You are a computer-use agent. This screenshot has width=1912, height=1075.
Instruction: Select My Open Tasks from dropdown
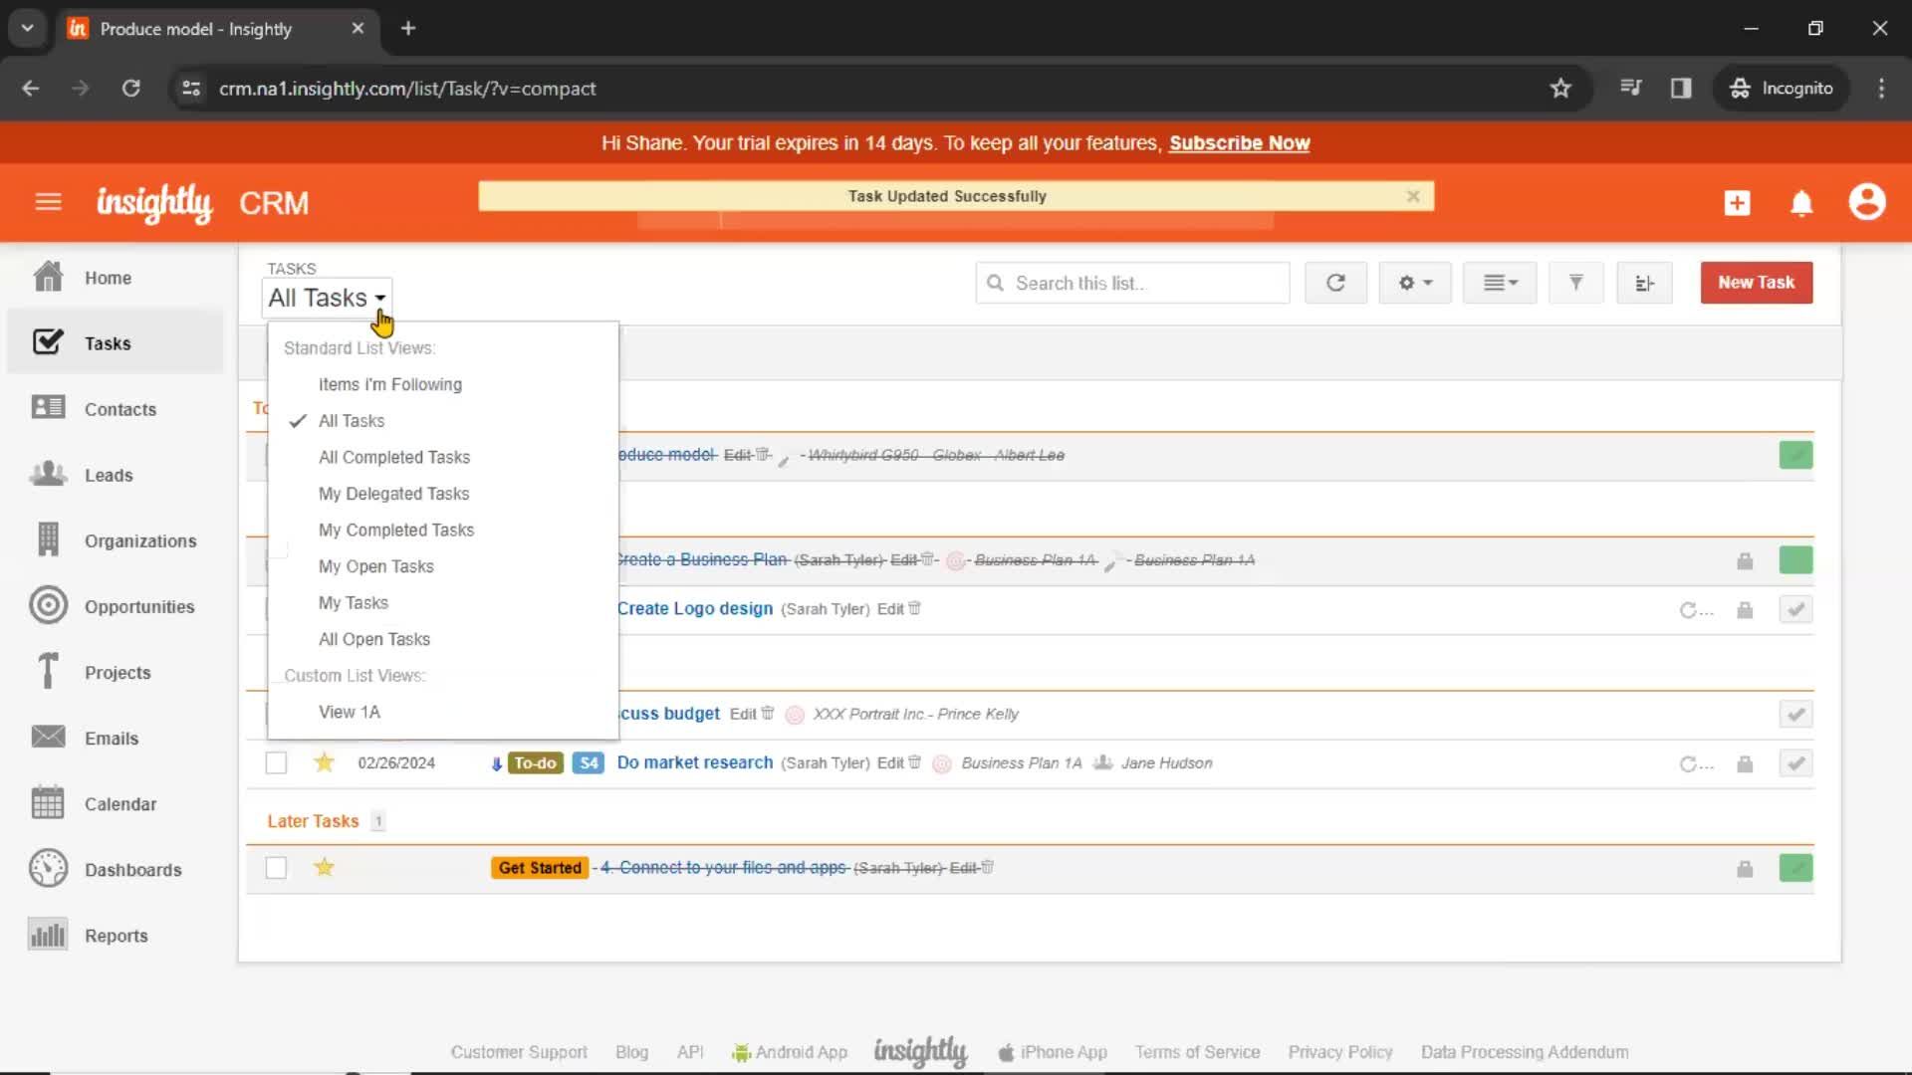[x=375, y=565]
